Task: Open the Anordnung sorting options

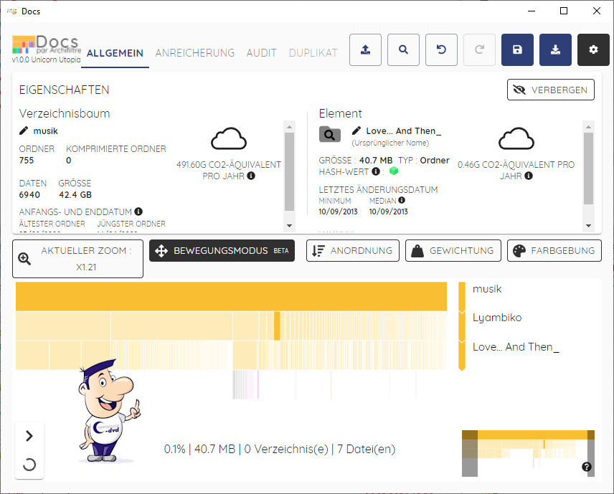Action: click(352, 251)
